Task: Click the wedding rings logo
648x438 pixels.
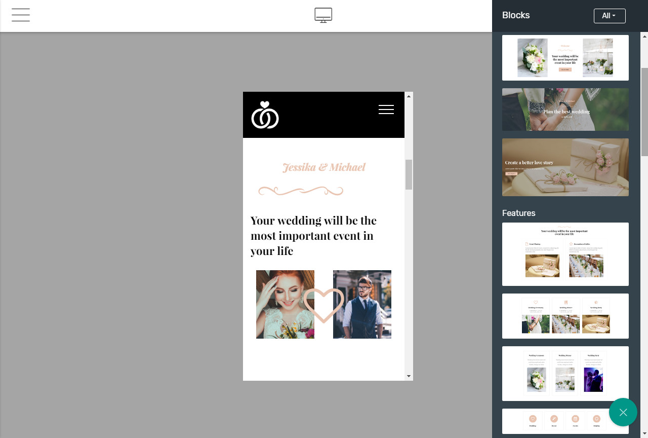Action: tap(265, 115)
